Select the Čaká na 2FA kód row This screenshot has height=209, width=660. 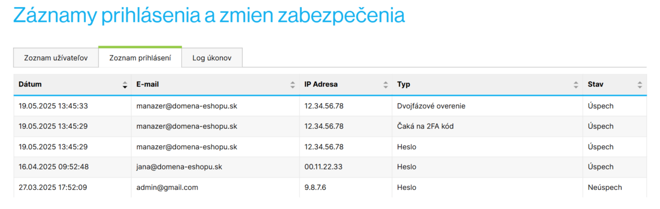(x=330, y=126)
